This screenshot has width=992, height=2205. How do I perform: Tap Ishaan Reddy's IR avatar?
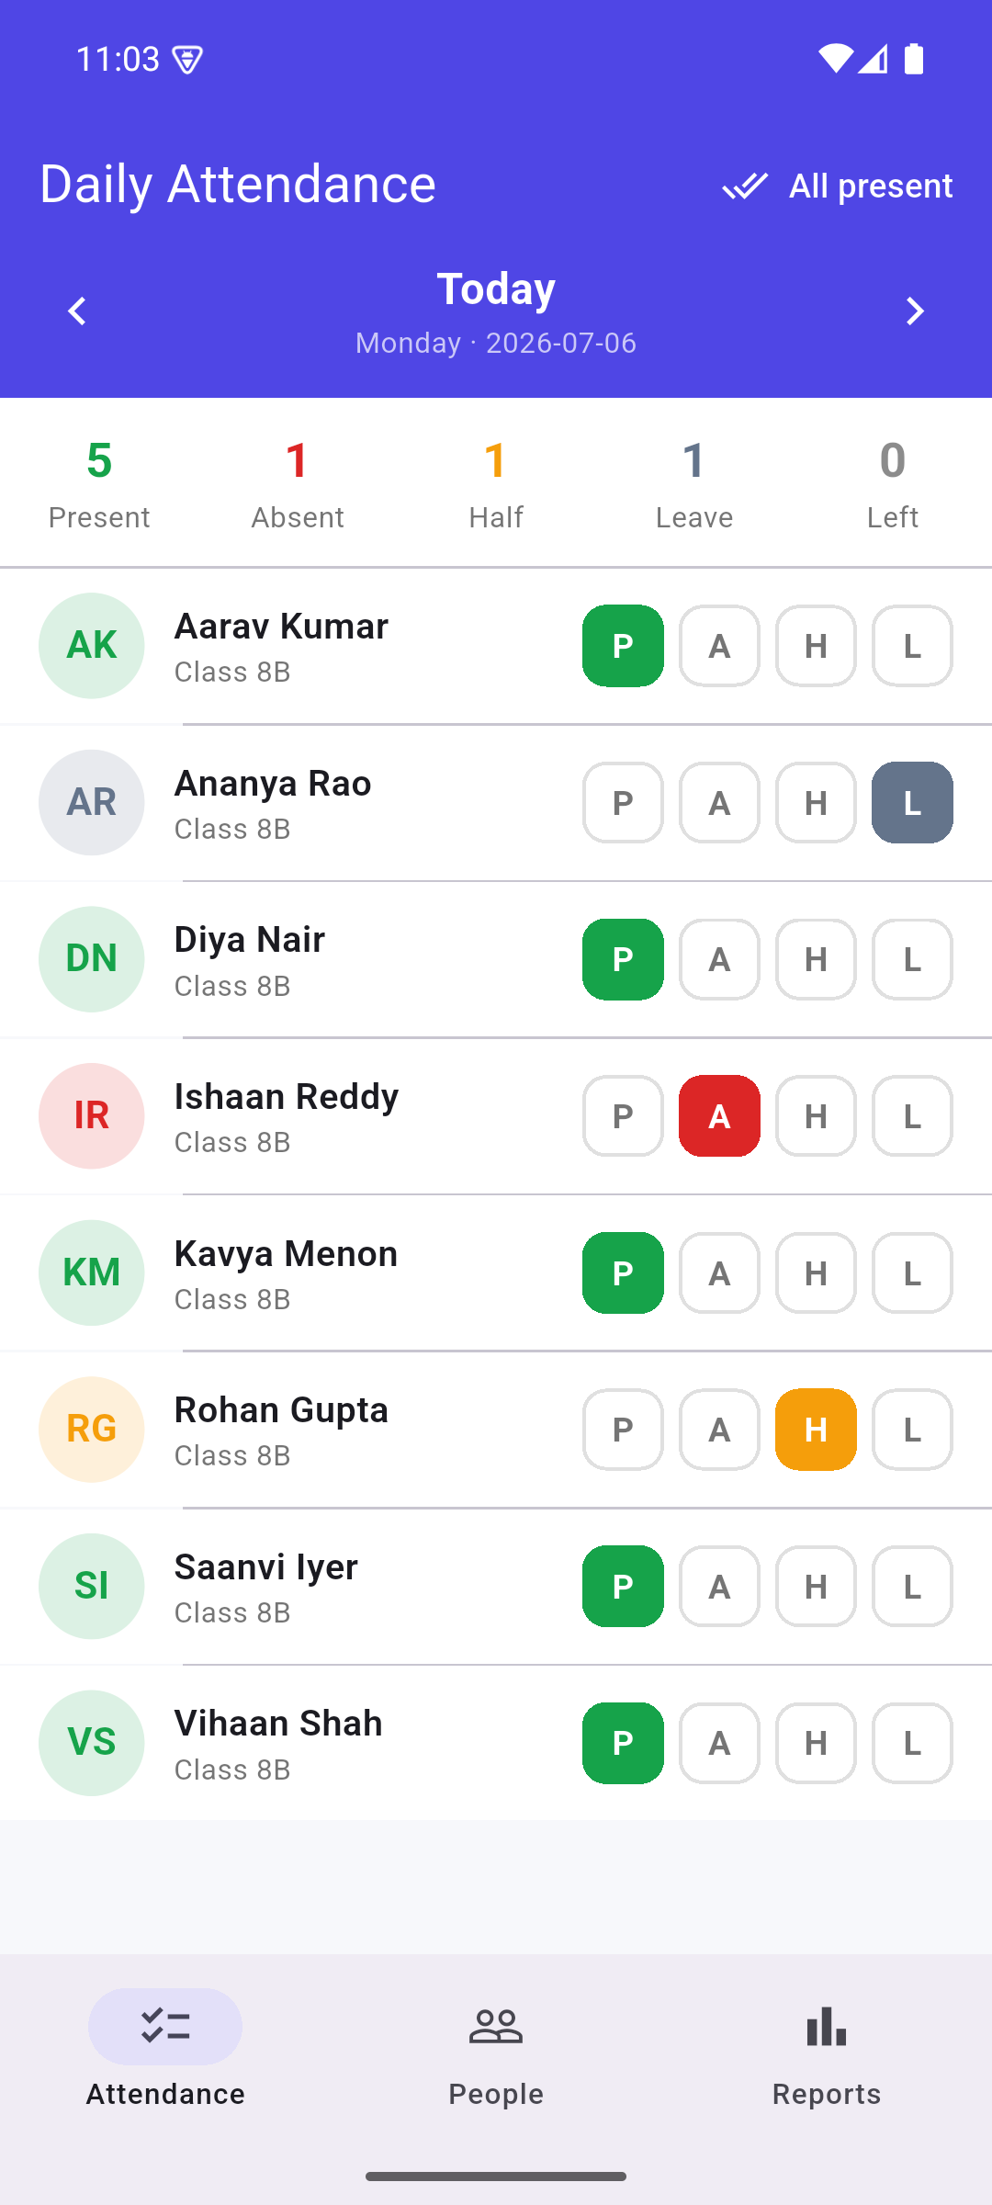click(x=91, y=1116)
